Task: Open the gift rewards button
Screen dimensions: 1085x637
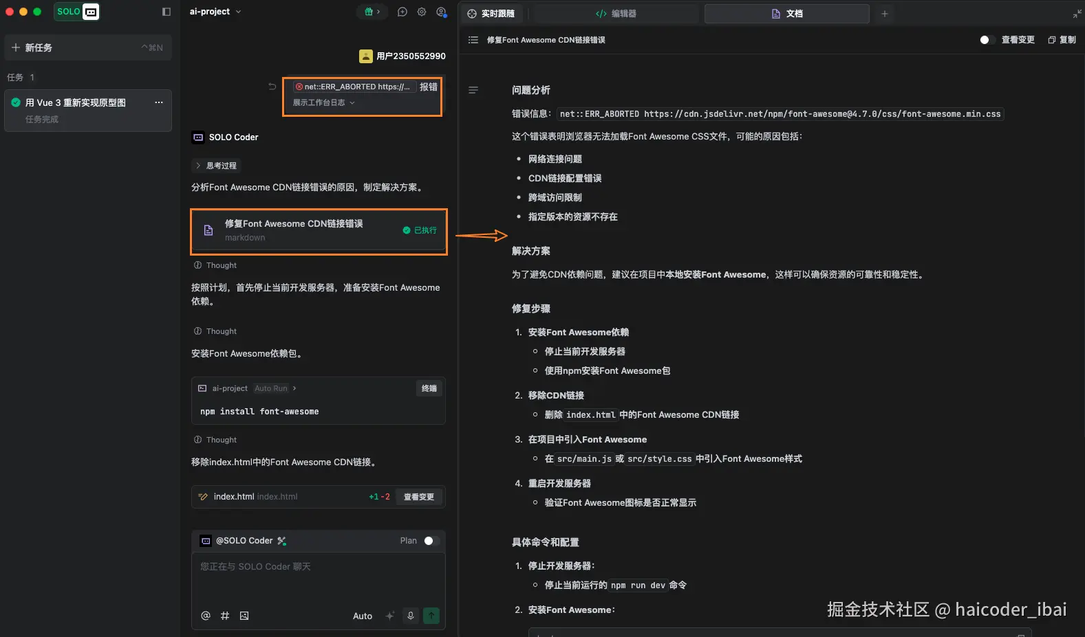Action: [x=372, y=12]
